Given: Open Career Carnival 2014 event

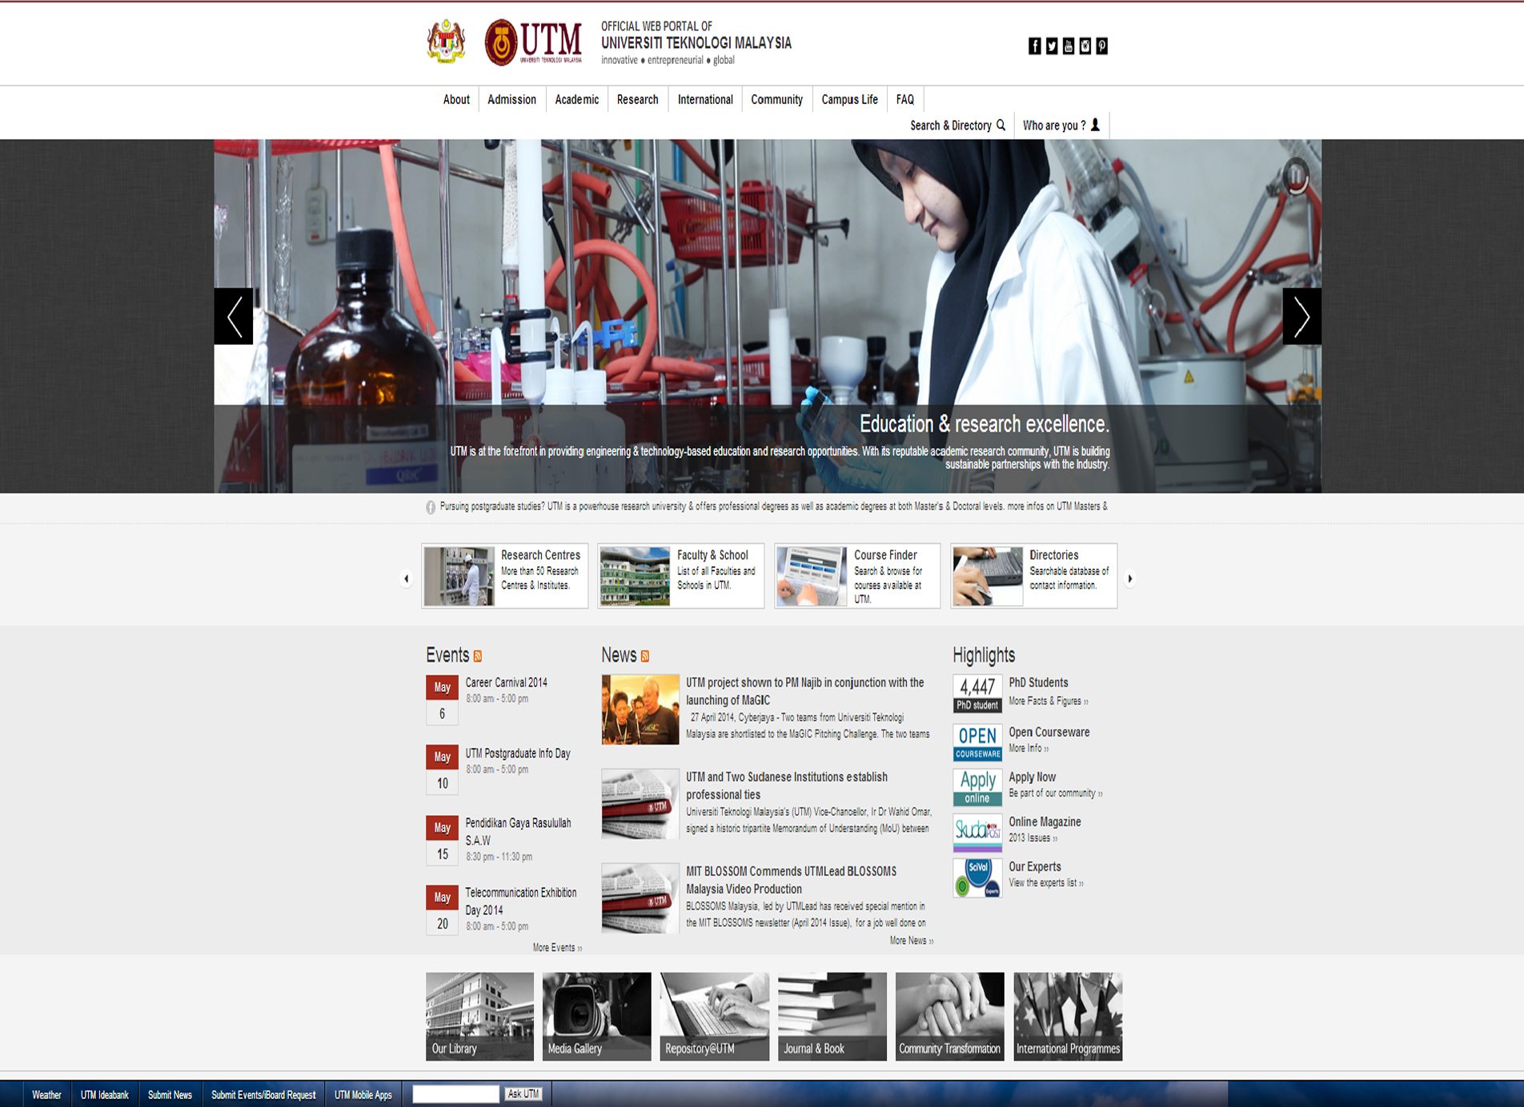Looking at the screenshot, I should (x=507, y=682).
